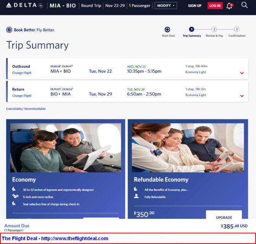Click Change Flight under Outbound
Screen dimensions: 256x244
(22, 73)
